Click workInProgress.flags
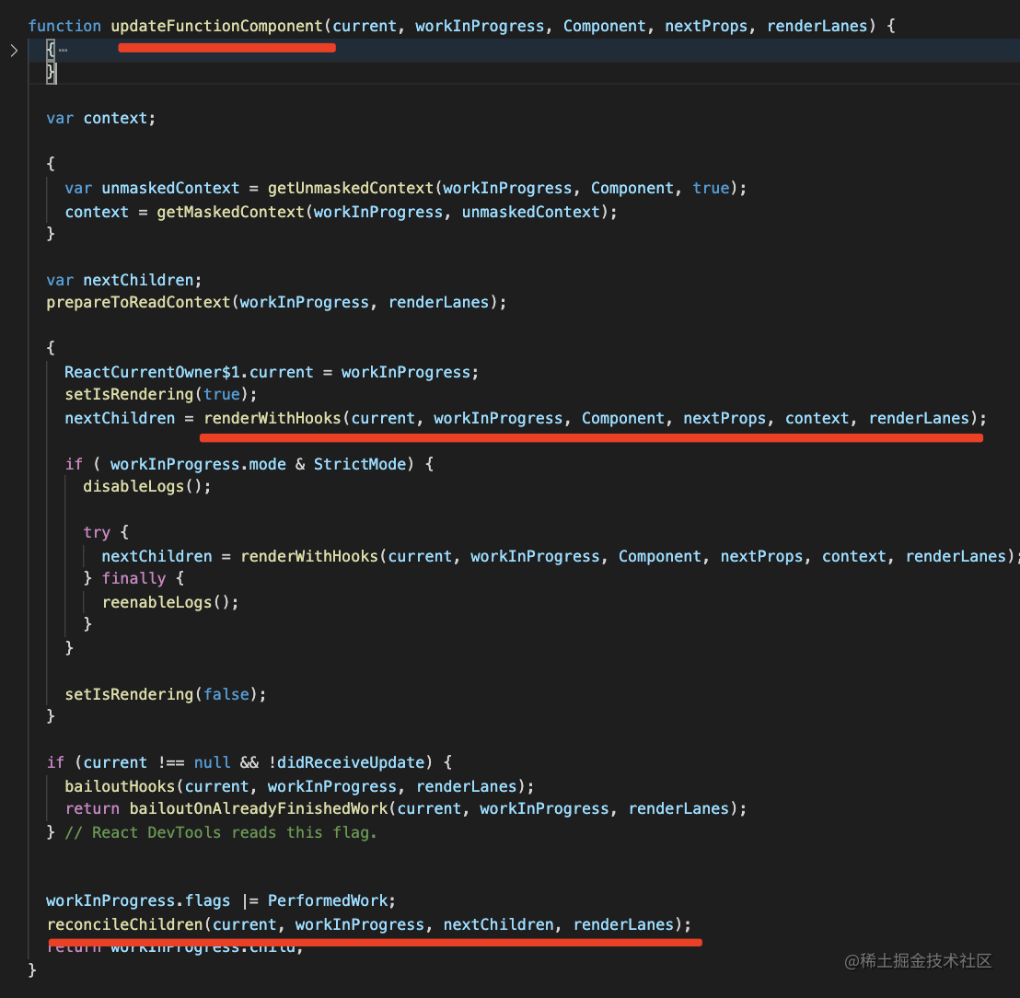This screenshot has height=998, width=1020. coord(138,901)
